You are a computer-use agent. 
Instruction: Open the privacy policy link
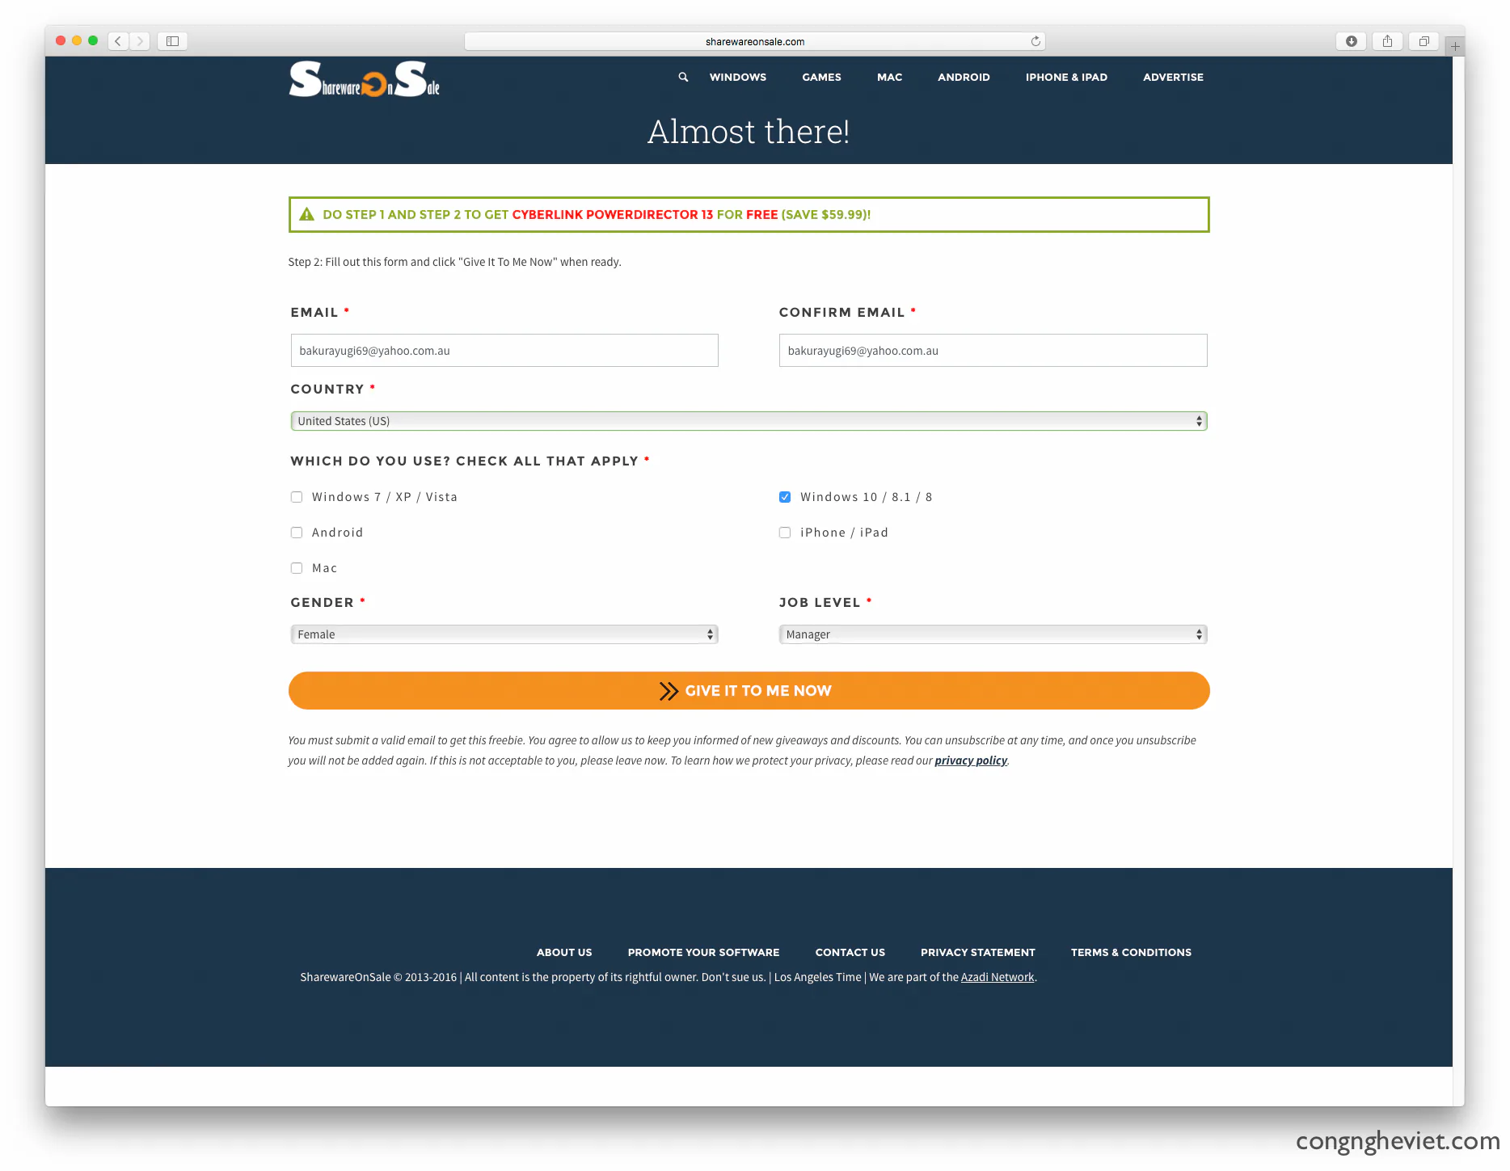coord(971,760)
